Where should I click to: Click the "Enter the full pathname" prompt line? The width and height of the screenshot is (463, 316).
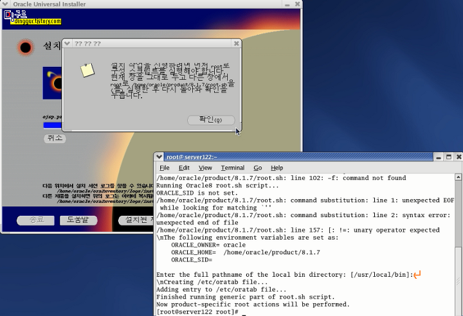(285, 275)
